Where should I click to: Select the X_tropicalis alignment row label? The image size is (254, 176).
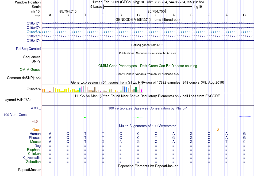(32, 158)
